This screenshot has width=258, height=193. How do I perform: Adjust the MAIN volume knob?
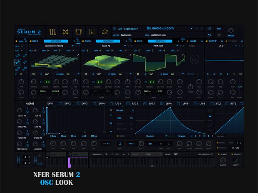[231, 30]
